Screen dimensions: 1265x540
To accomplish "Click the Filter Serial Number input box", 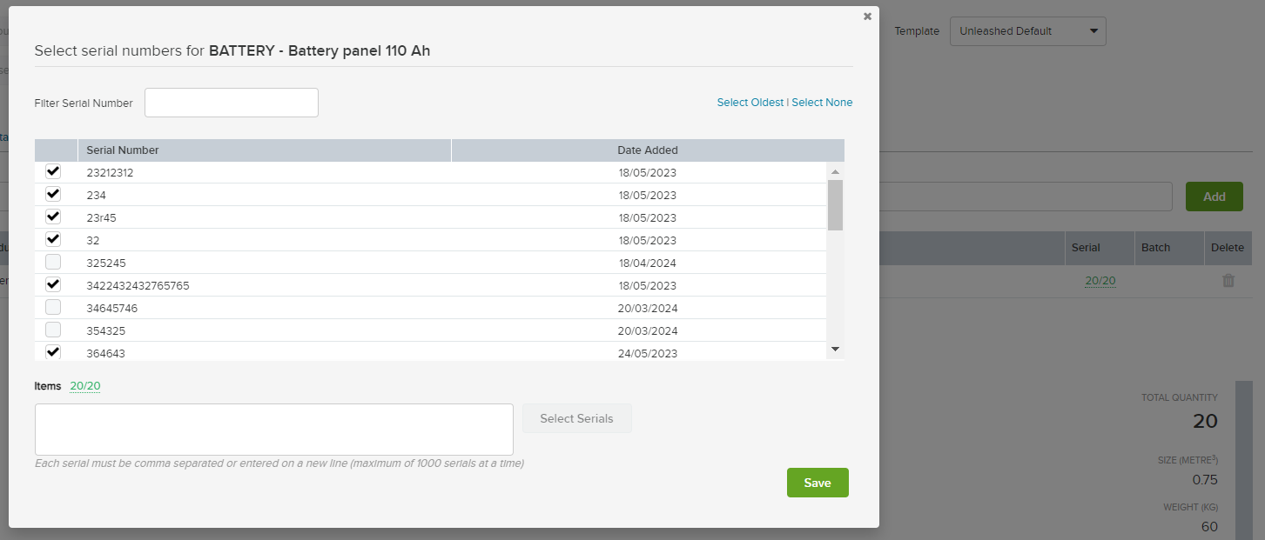I will (231, 102).
